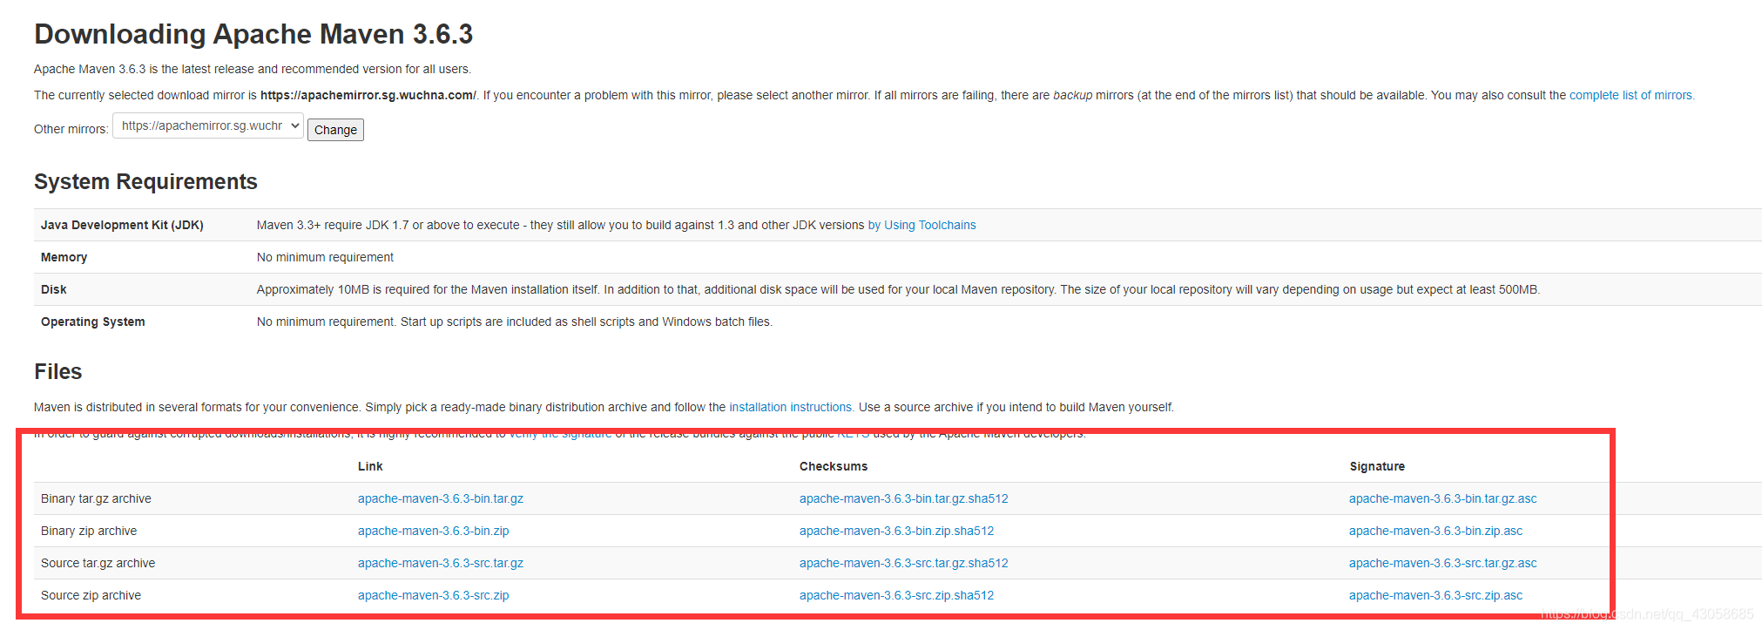Select the 'Source zip archive' row label
The width and height of the screenshot is (1762, 630).
(x=91, y=595)
